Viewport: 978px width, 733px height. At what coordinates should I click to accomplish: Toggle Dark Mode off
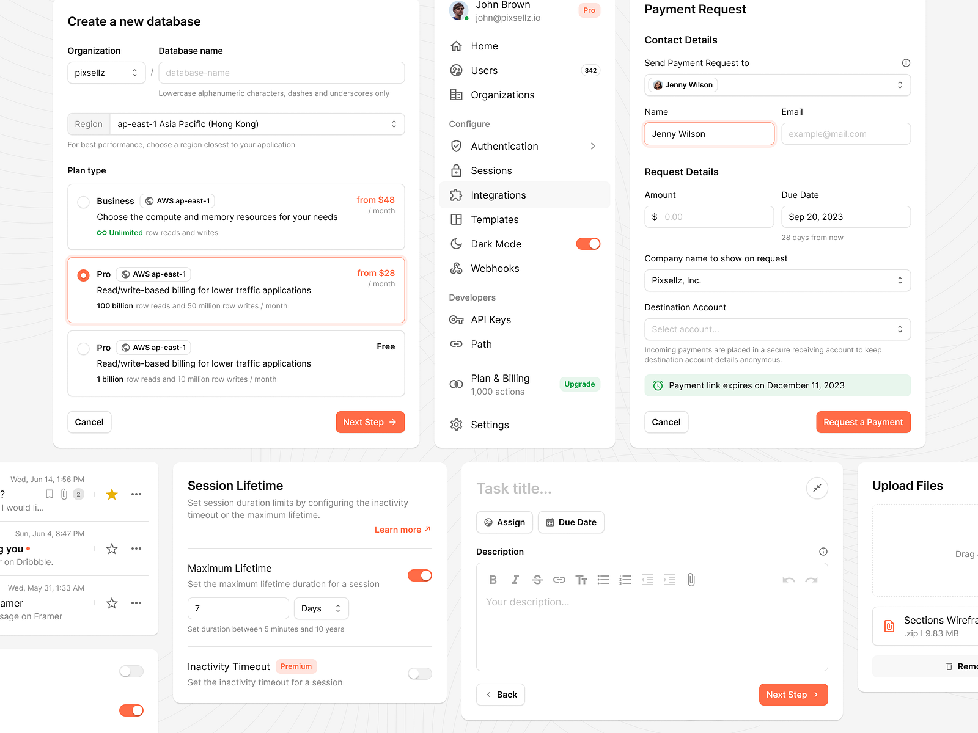[587, 244]
